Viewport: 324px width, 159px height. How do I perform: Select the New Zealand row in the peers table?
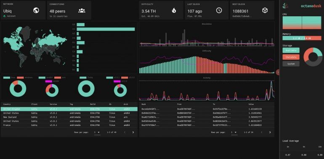pyautogui.click(x=69, y=117)
